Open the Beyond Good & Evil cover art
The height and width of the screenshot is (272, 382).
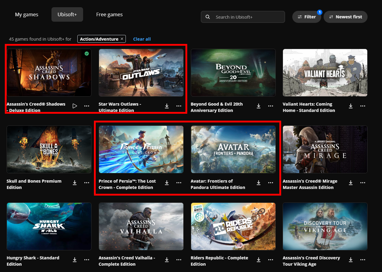(x=233, y=73)
